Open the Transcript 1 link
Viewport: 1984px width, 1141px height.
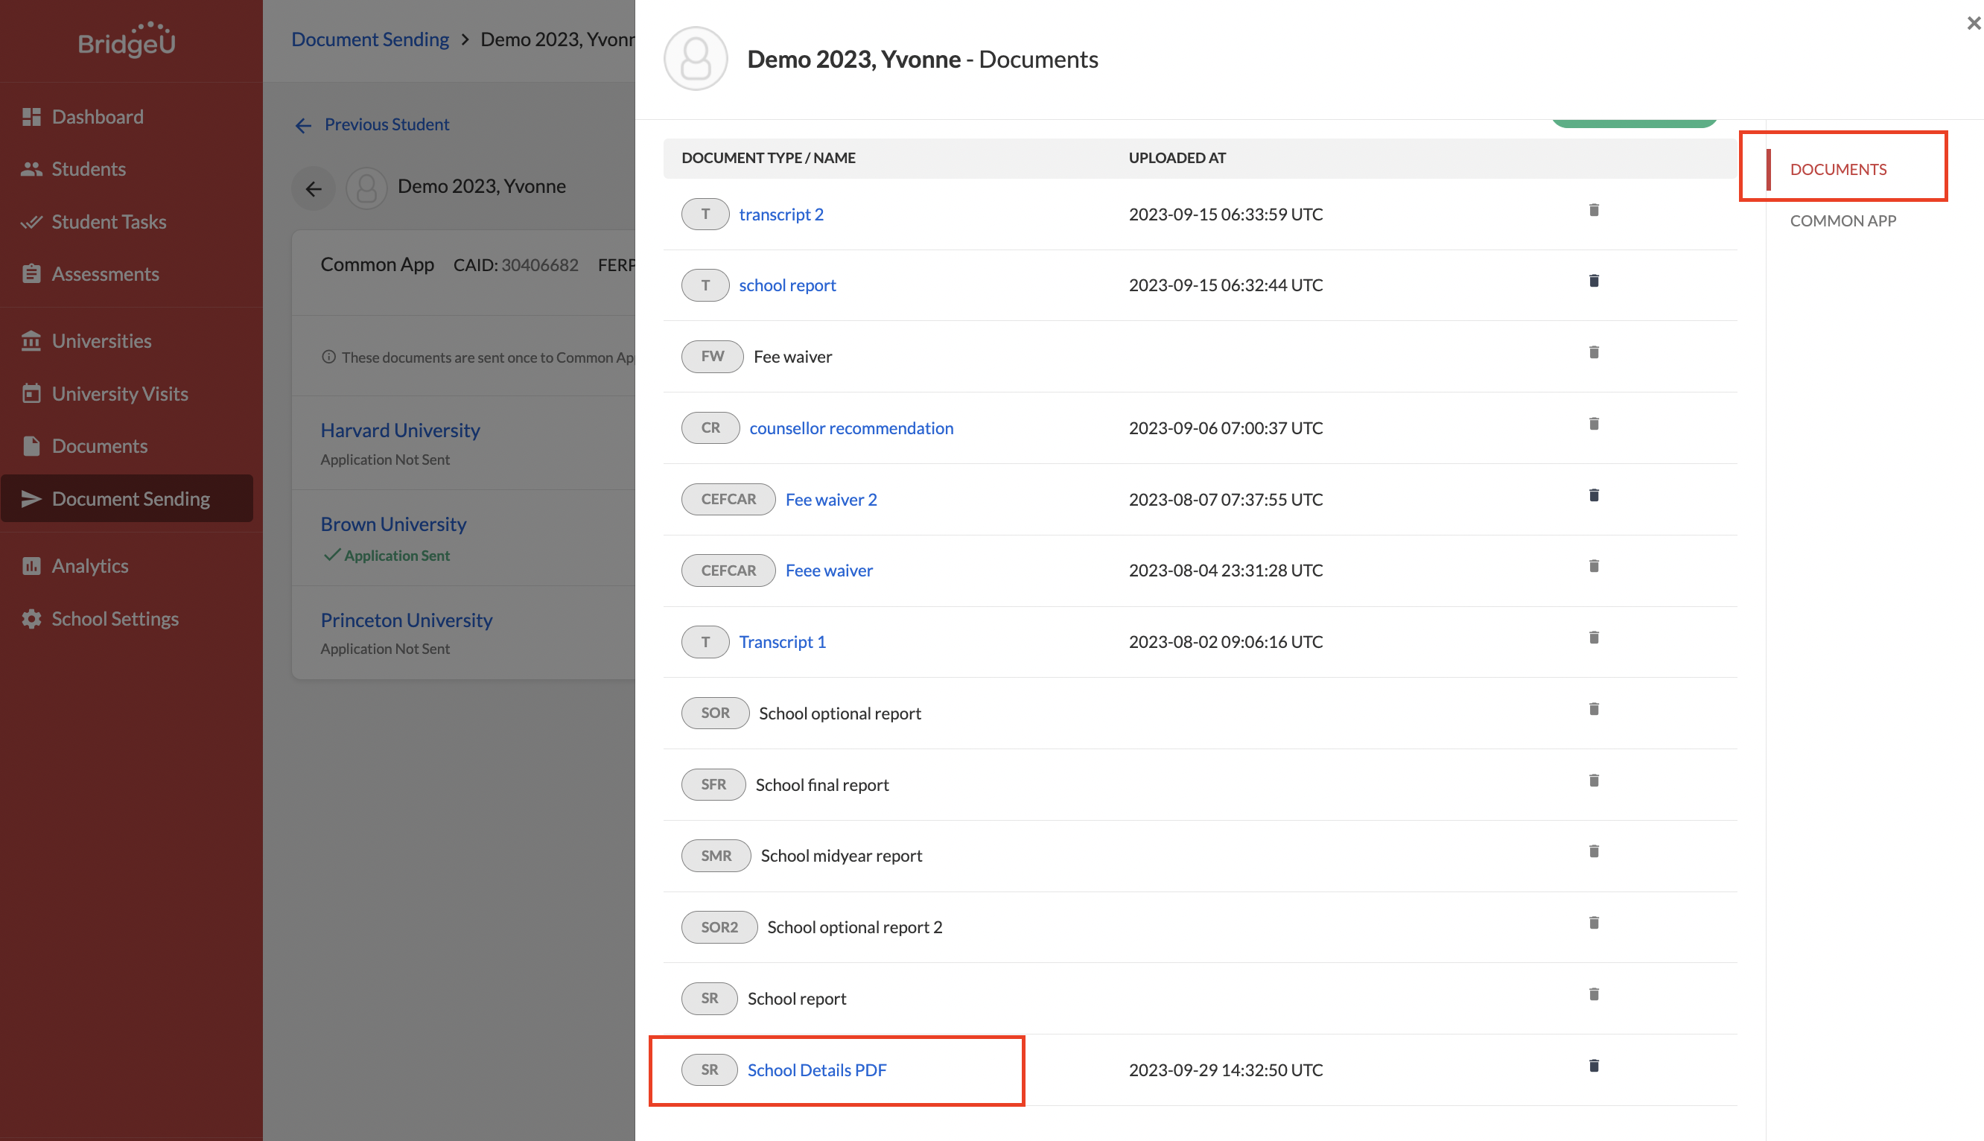[782, 642]
